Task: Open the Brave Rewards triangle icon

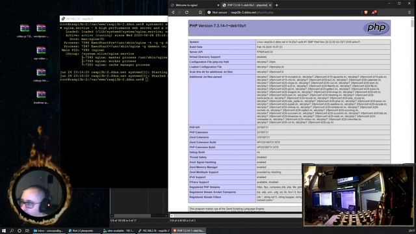Action: tap(374, 12)
